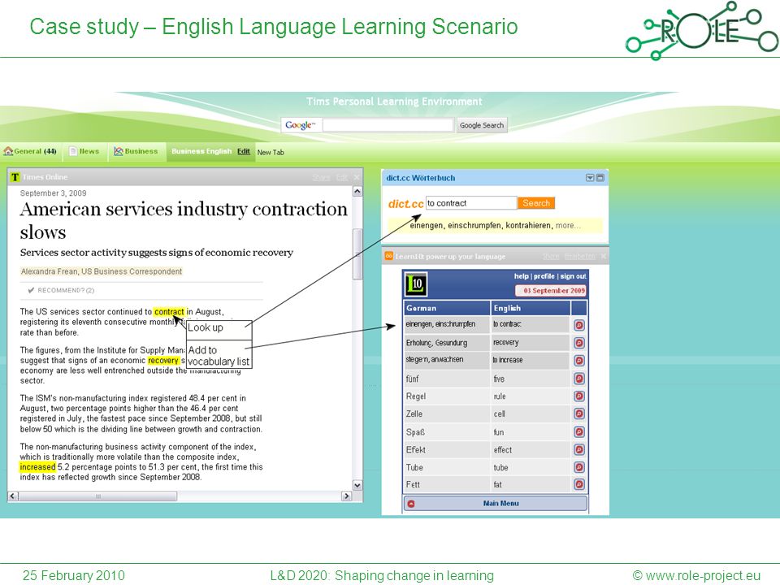Click red icon beside 'fun' row

point(579,431)
